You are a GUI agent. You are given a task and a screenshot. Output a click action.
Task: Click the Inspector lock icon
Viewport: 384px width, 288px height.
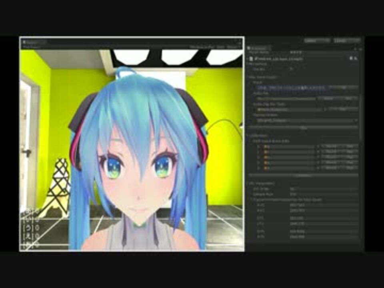[x=356, y=49]
